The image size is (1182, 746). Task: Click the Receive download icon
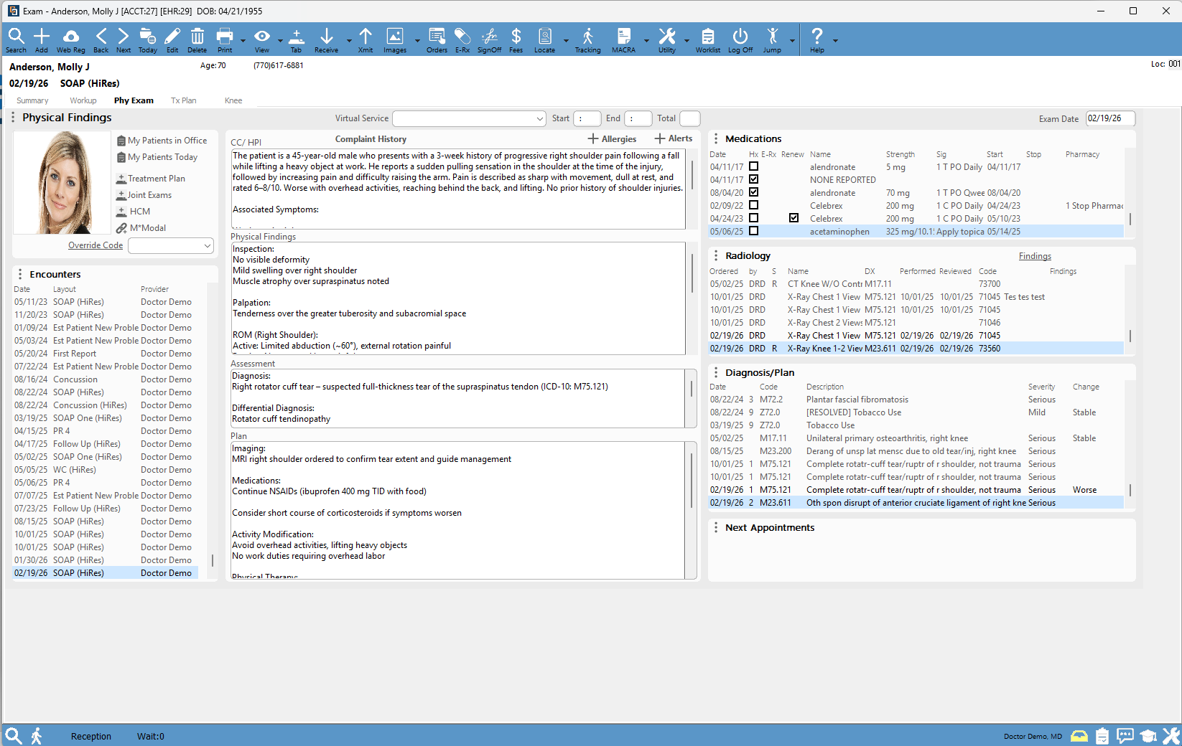point(326,40)
